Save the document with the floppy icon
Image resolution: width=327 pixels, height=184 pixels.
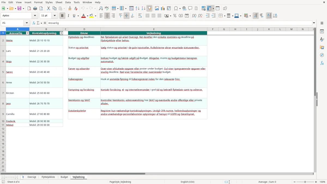(19, 8)
